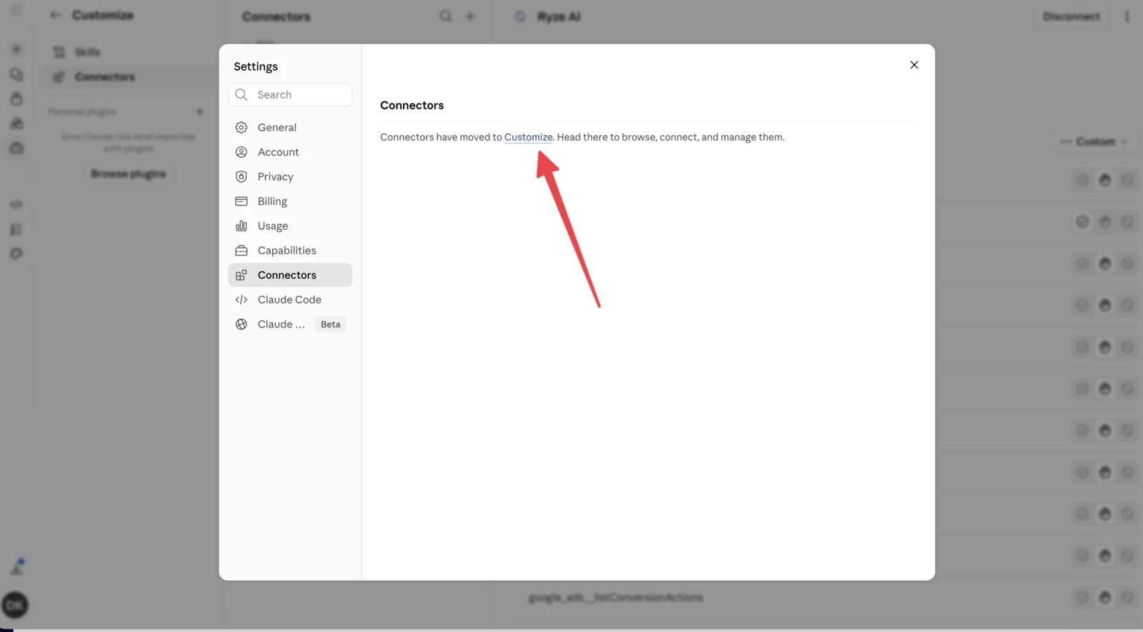Viewport: 1143px width, 632px height.
Task: Open the Claude… Beta settings entry
Action: [x=290, y=325]
